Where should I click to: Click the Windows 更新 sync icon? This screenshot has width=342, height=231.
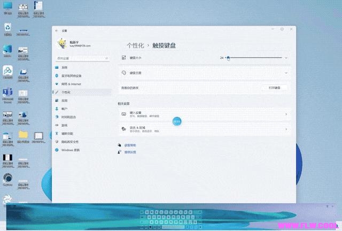coord(57,150)
